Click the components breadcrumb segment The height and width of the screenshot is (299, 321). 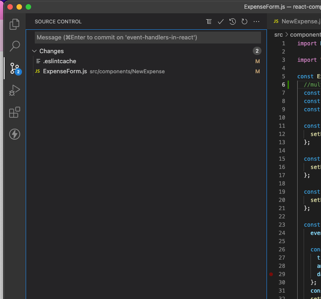(x=305, y=35)
